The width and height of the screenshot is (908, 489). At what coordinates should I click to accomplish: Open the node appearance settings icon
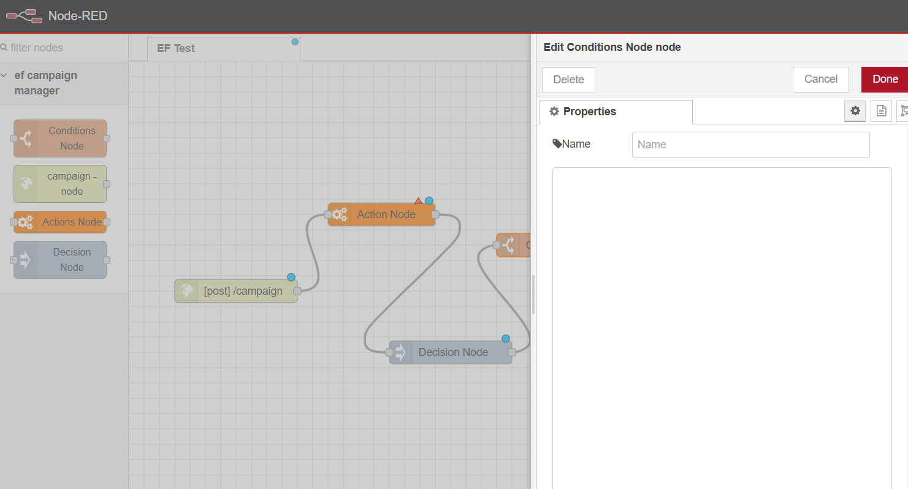coord(903,111)
